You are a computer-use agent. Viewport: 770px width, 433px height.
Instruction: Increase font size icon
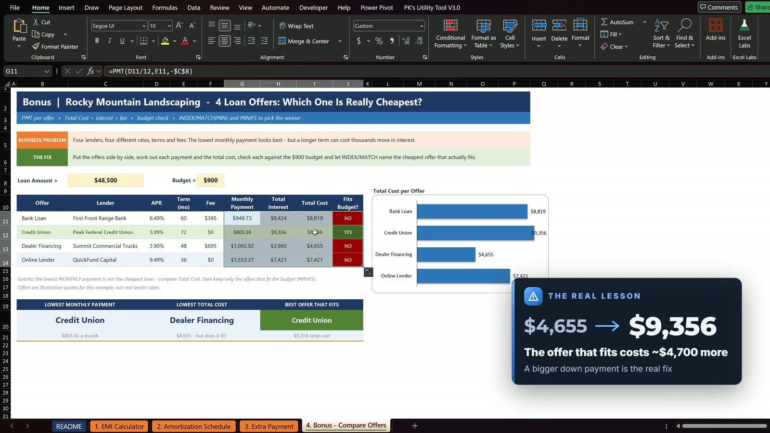click(x=179, y=25)
